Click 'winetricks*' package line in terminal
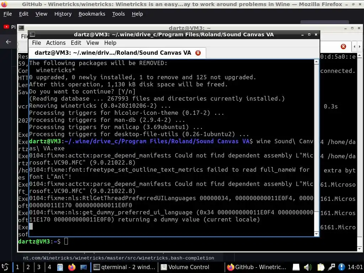 (x=55, y=70)
